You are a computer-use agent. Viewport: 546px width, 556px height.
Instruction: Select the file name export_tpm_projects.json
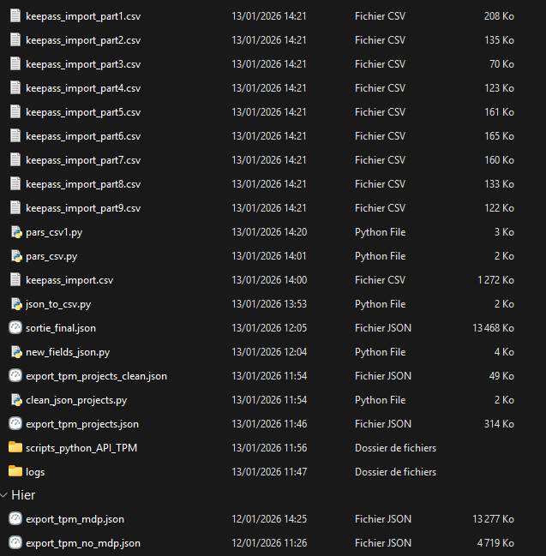coord(82,424)
